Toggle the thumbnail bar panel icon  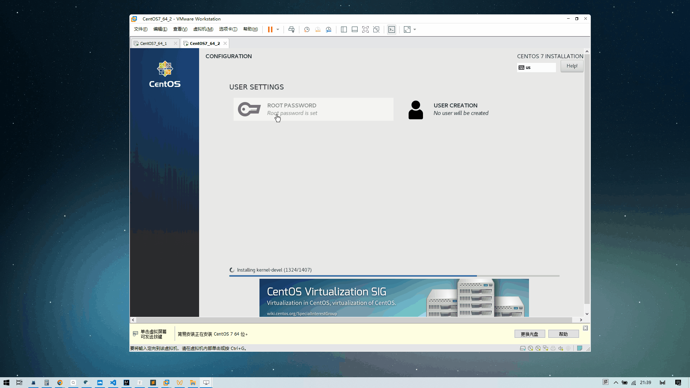[354, 29]
